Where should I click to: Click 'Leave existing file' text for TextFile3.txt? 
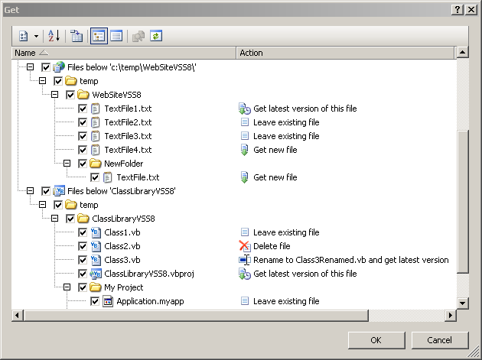[x=286, y=136]
